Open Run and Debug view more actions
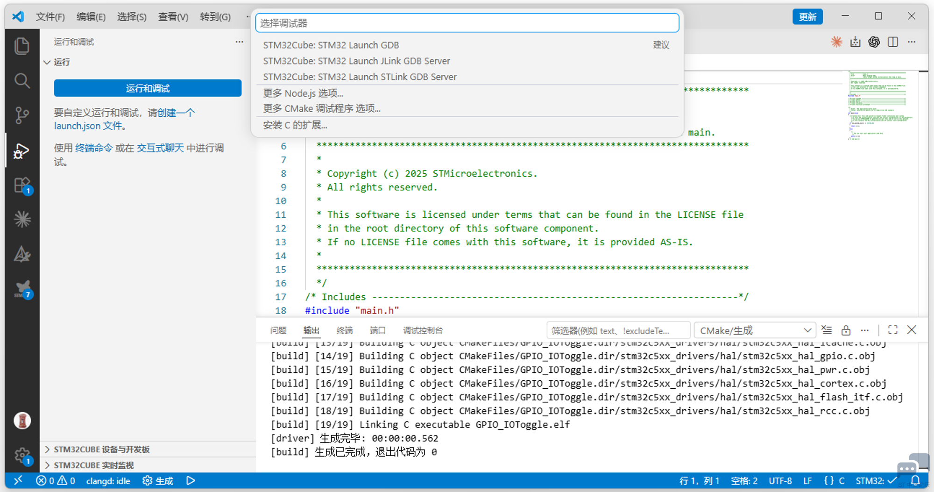 (x=239, y=42)
